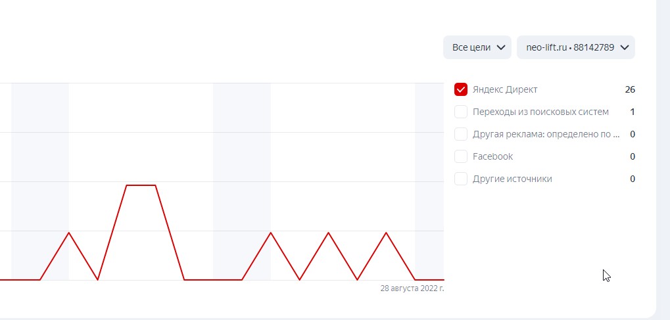Click the chevron arrow beside Все цели
The width and height of the screenshot is (670, 320).
(x=501, y=47)
